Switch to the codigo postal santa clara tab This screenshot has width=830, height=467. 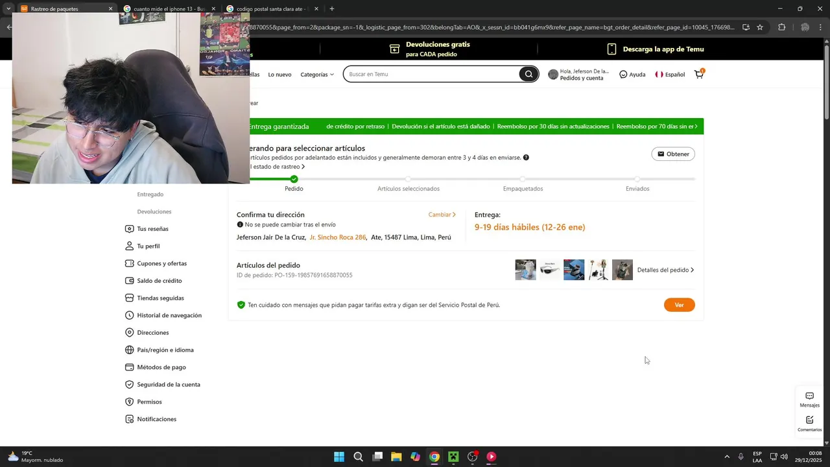pyautogui.click(x=272, y=8)
